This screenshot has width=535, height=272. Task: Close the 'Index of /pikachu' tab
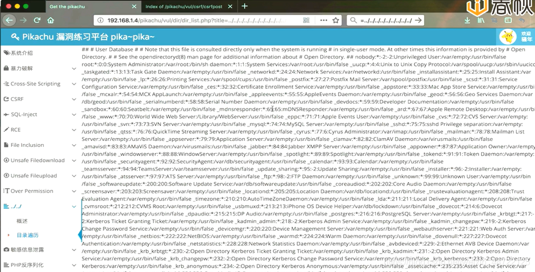(230, 6)
